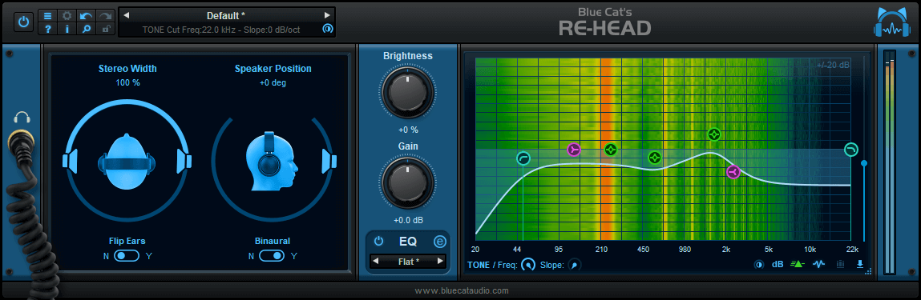Open the www.bluecataudio.com link
The width and height of the screenshot is (921, 300).
(x=462, y=290)
